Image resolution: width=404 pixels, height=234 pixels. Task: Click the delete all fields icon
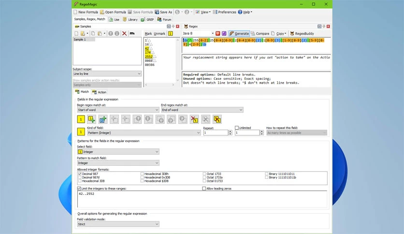point(217,119)
